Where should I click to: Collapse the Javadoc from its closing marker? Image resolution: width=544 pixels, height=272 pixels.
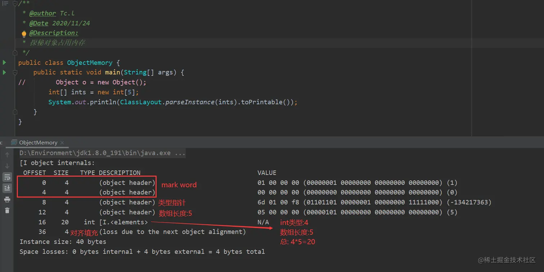tap(15, 53)
